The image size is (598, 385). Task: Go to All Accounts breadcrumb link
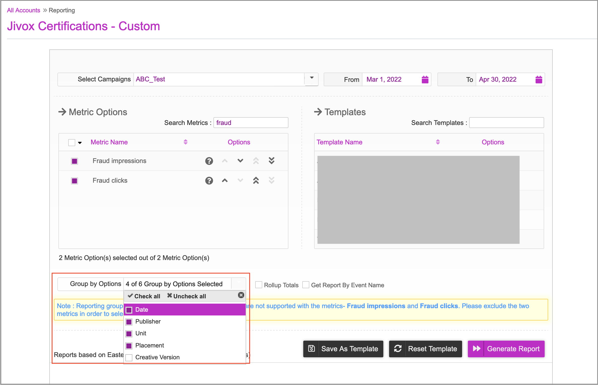point(23,10)
